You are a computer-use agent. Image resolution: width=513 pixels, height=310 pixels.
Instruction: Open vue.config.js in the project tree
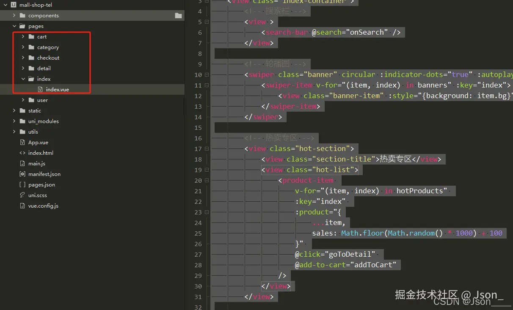click(x=43, y=206)
